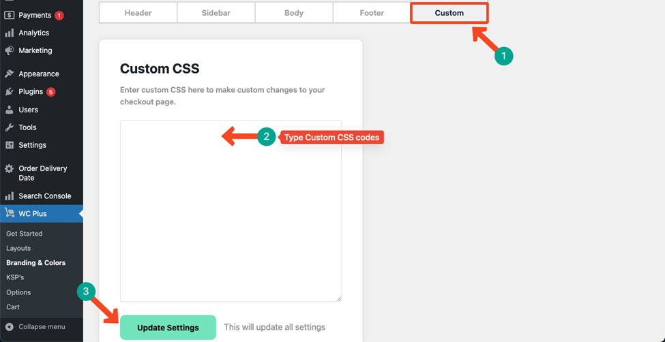Open the KSP's submenu link
Viewport: 665px width, 342px height.
tap(15, 277)
